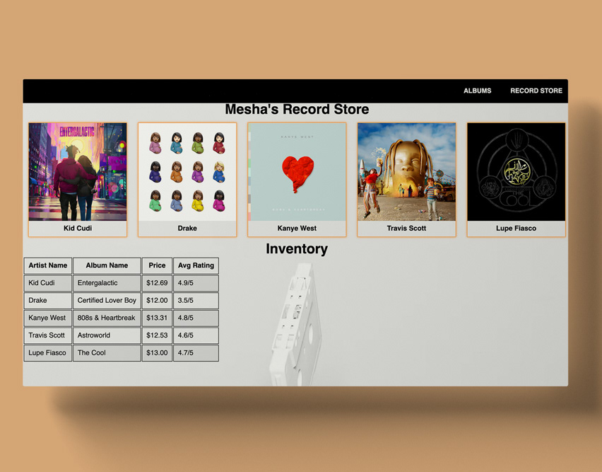Click the 808s & Heartbreak heart cover

(297, 172)
